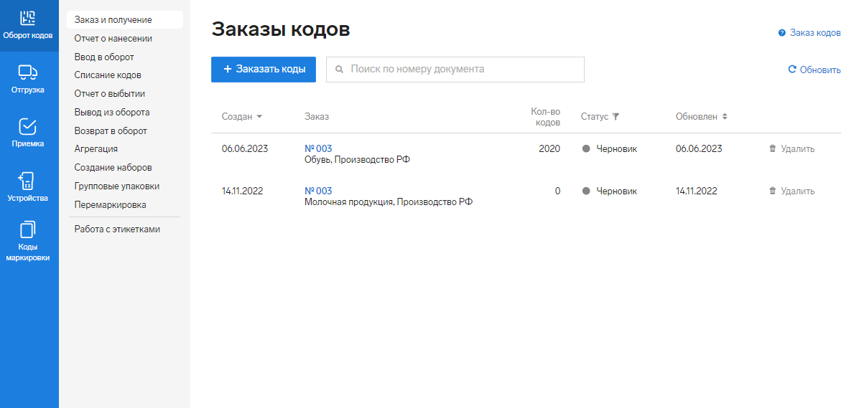The width and height of the screenshot is (859, 408).
Task: Open order № 003 for Молочная продукция
Action: [318, 191]
